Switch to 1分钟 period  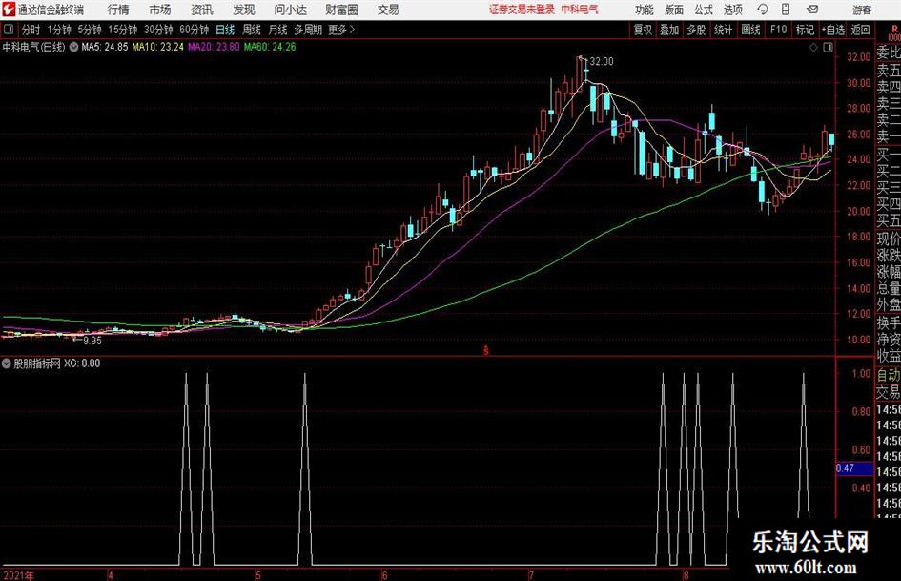click(58, 30)
